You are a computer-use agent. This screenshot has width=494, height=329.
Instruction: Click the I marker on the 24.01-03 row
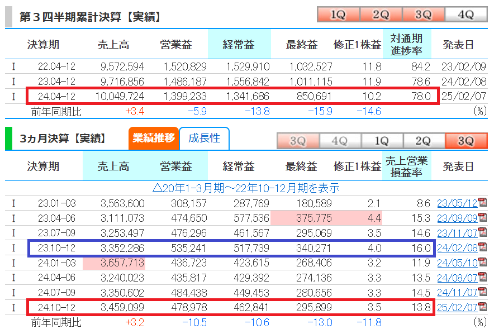[x=13, y=263]
